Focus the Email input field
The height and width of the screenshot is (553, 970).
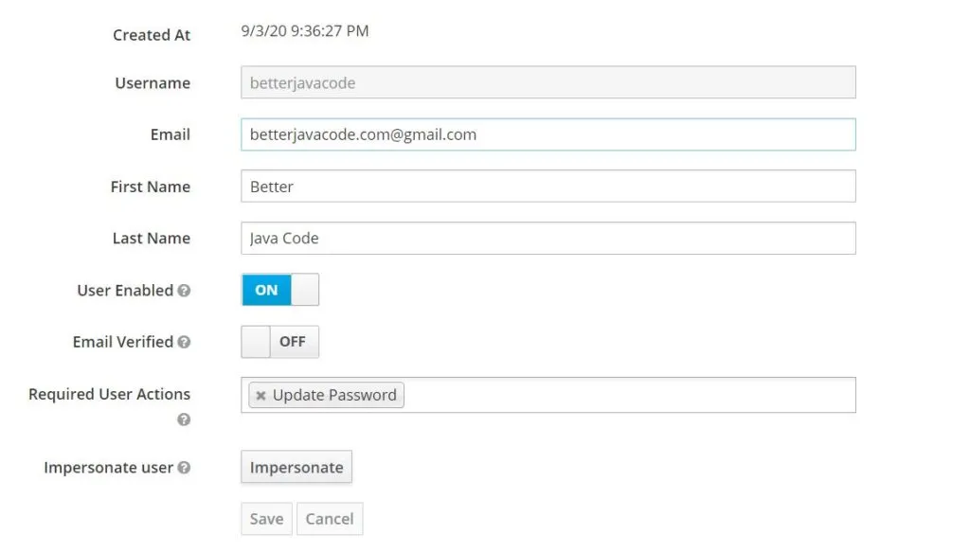click(548, 134)
